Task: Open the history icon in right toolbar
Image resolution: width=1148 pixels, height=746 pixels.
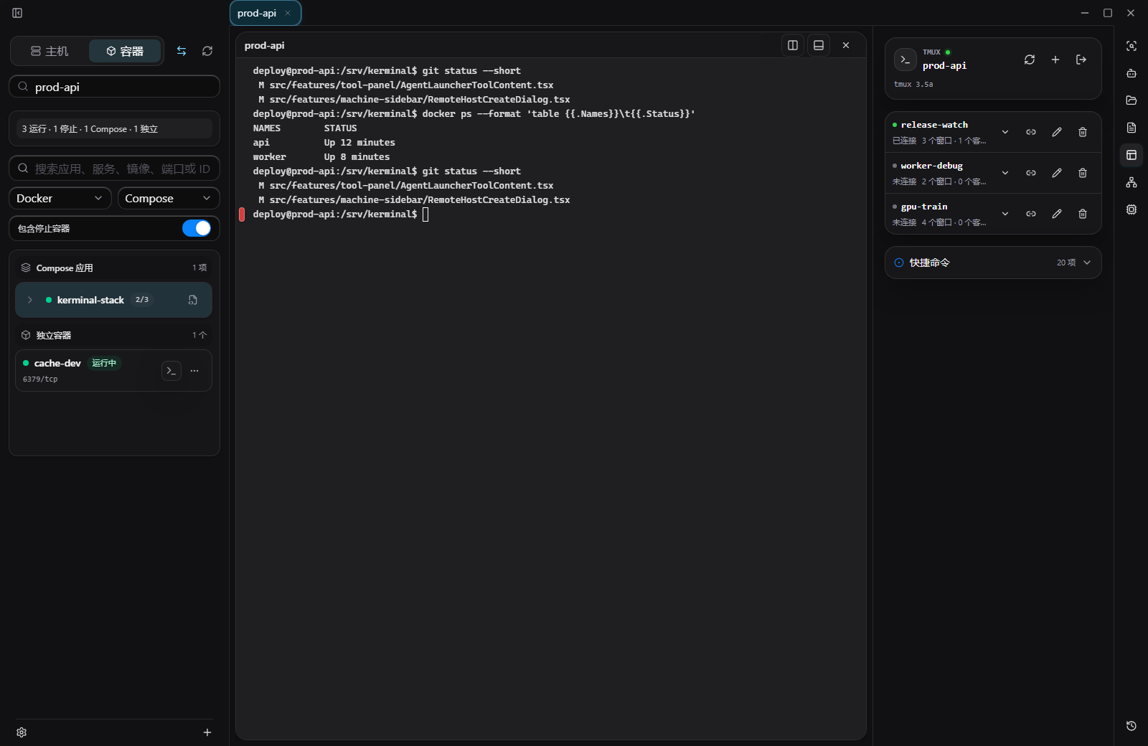Action: click(x=1131, y=726)
